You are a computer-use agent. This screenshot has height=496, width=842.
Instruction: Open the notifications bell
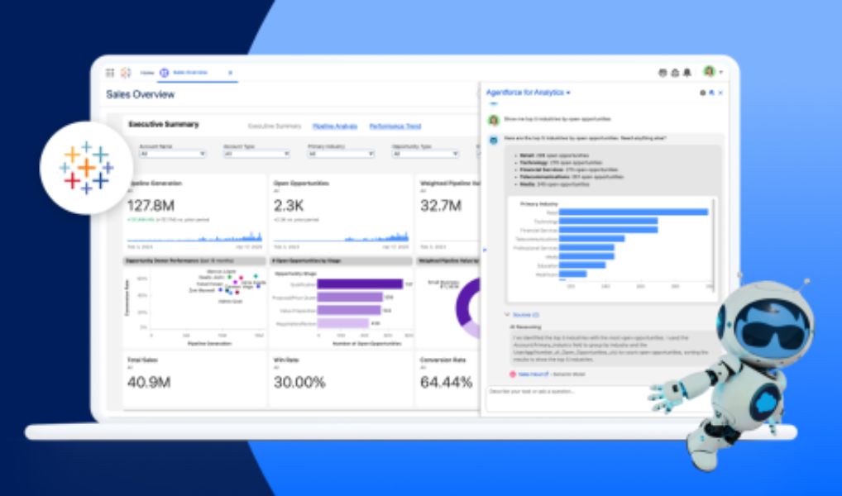pyautogui.click(x=687, y=73)
